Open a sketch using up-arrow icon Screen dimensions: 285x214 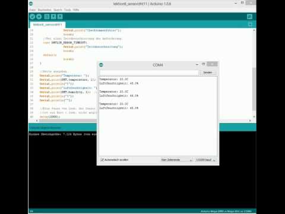pyautogui.click(x=53, y=17)
